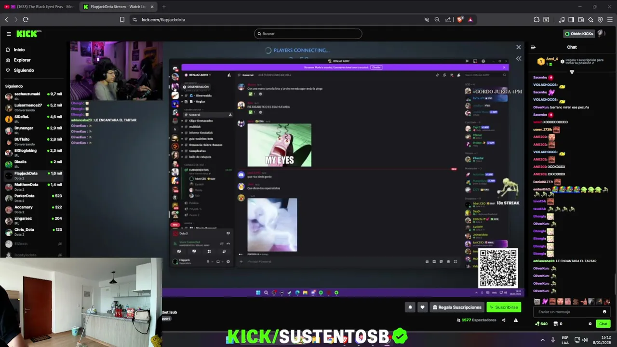Screen dimensions: 617x347
Task: Open the BUTIsito channel
Action: pyautogui.click(x=33, y=142)
